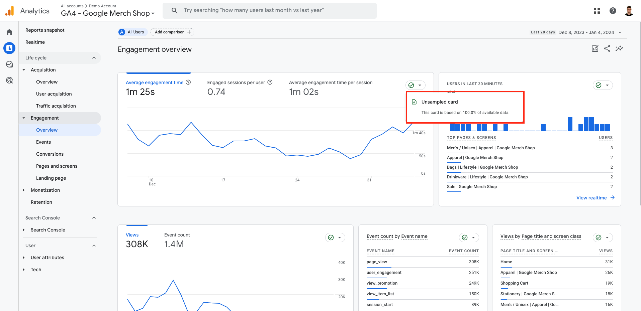
Task: Expand the Search Console tree item
Action: [x=24, y=230]
